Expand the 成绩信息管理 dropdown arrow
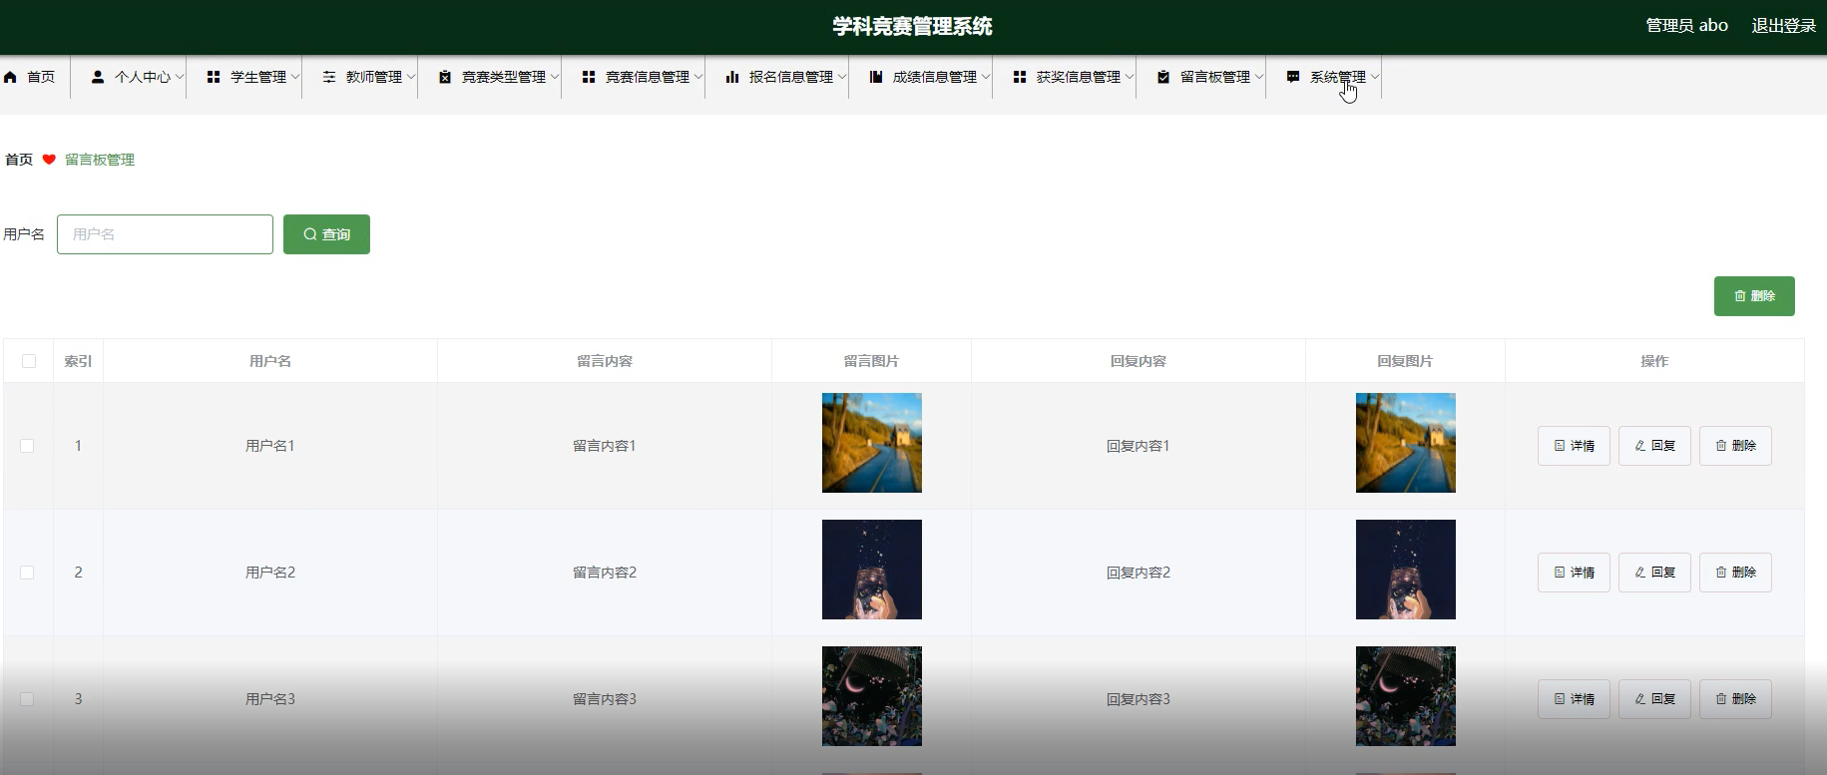The height and width of the screenshot is (775, 1827). click(986, 77)
